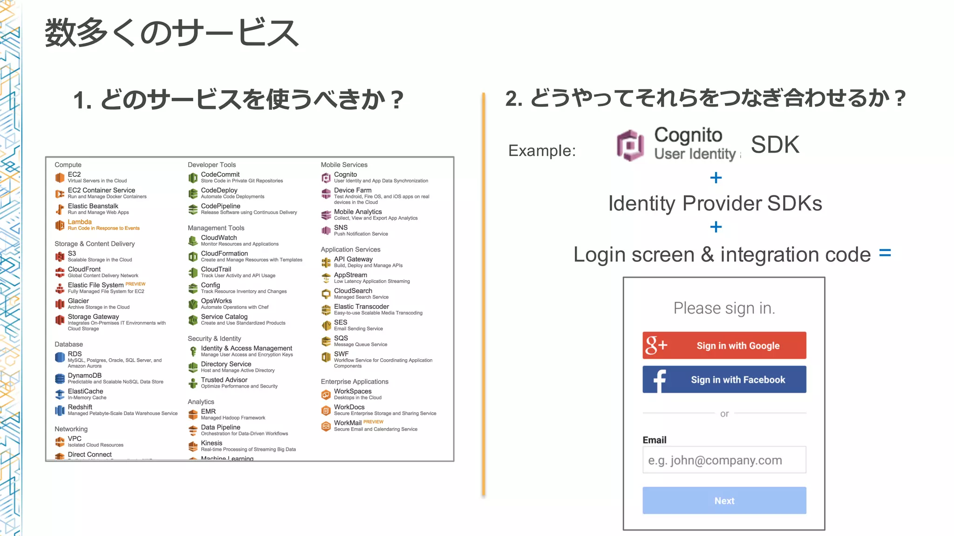Viewport: 954px width, 536px height.
Task: Click the Mobile Services heading
Action: 344,165
